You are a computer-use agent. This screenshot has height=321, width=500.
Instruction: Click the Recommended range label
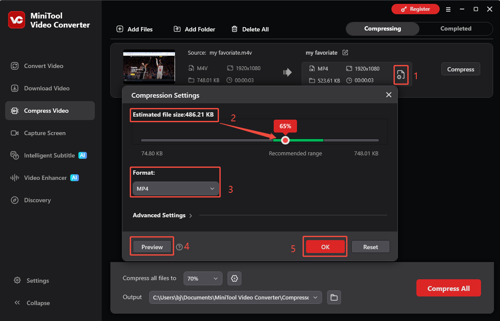coord(295,154)
